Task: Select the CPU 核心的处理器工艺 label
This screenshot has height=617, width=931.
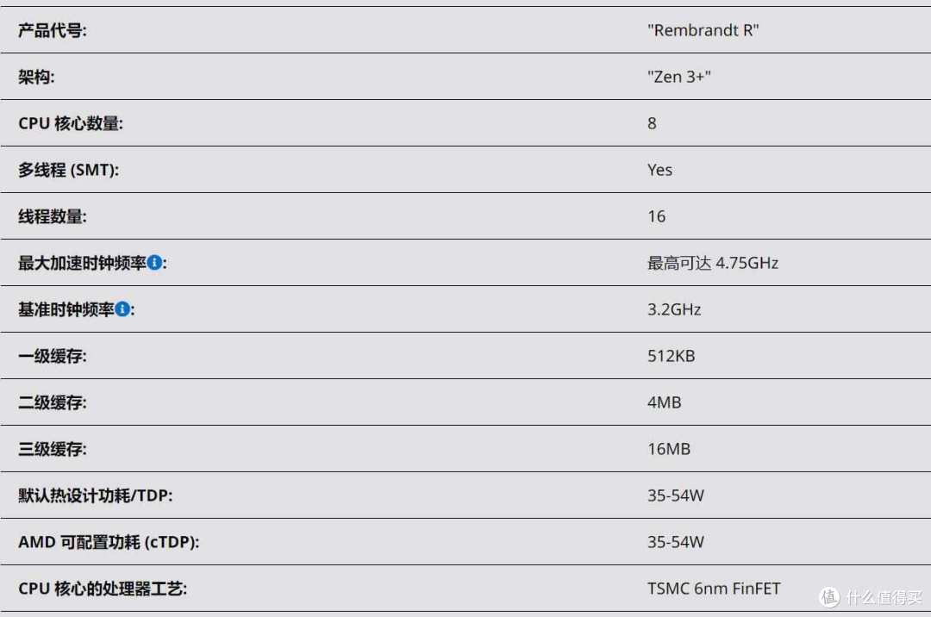Action: tap(103, 589)
